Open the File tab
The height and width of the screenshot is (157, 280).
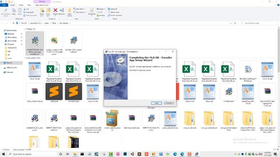pos(4,5)
